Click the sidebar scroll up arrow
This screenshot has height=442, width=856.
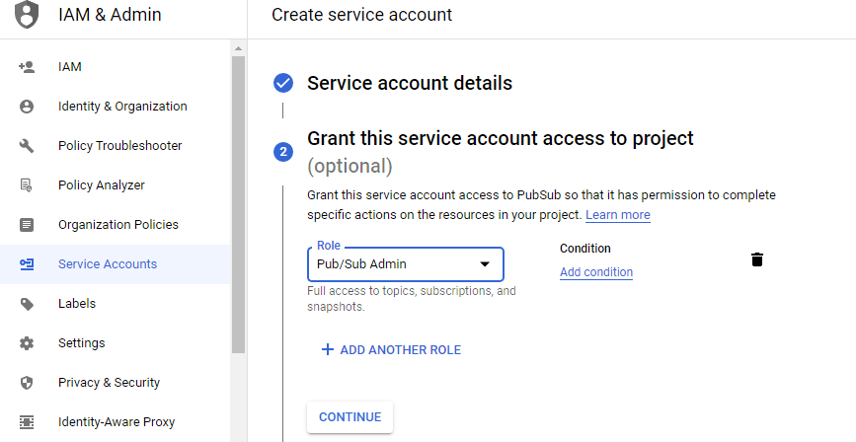pyautogui.click(x=238, y=48)
